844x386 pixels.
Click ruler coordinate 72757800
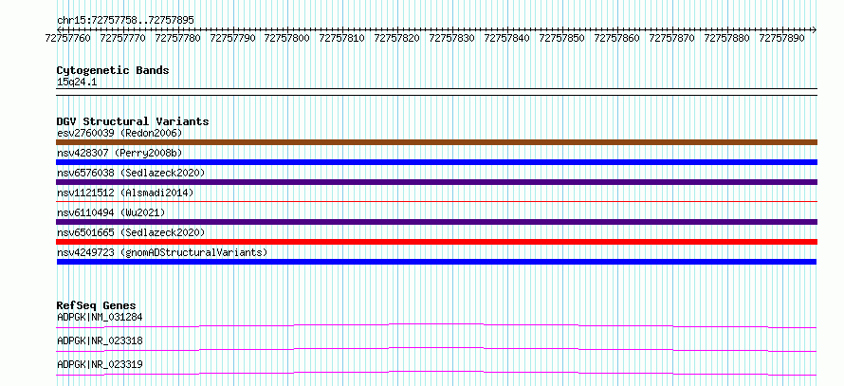pos(287,38)
